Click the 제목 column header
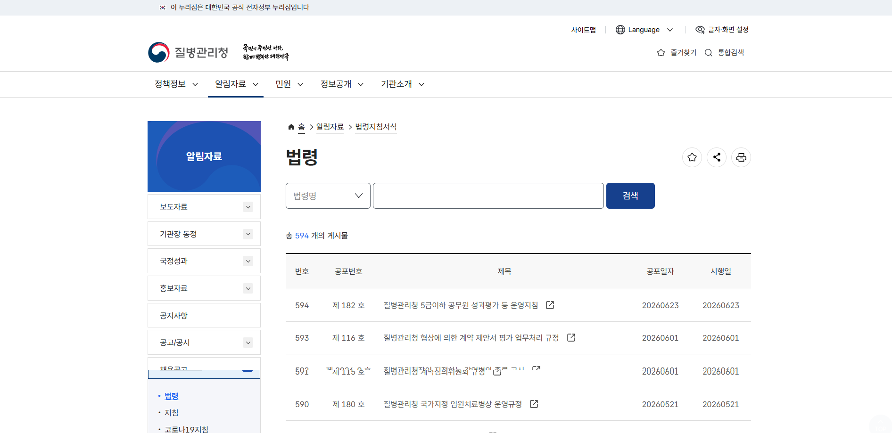This screenshot has height=433, width=892. (504, 271)
